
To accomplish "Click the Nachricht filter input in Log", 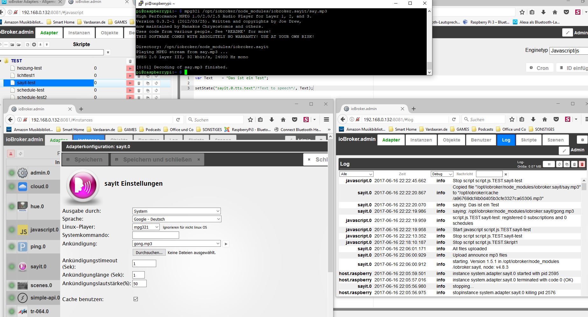I will click(489, 174).
